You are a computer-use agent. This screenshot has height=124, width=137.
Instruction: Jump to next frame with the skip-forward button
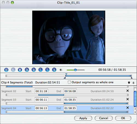pyautogui.click(x=34, y=70)
